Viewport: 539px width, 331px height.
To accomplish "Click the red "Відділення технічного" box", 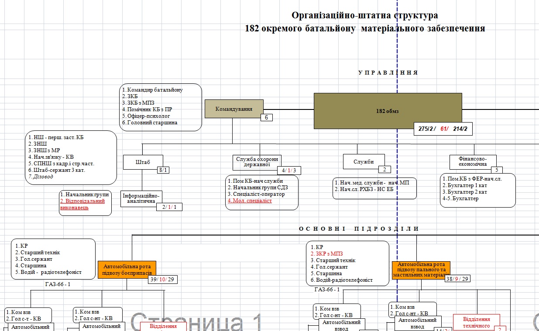I will [476, 322].
